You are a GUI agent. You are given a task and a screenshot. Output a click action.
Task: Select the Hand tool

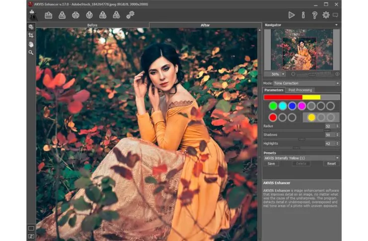click(x=31, y=44)
